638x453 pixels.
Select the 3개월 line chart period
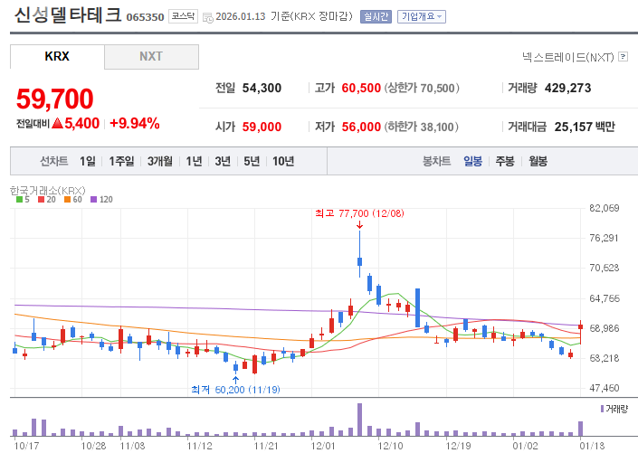point(160,162)
